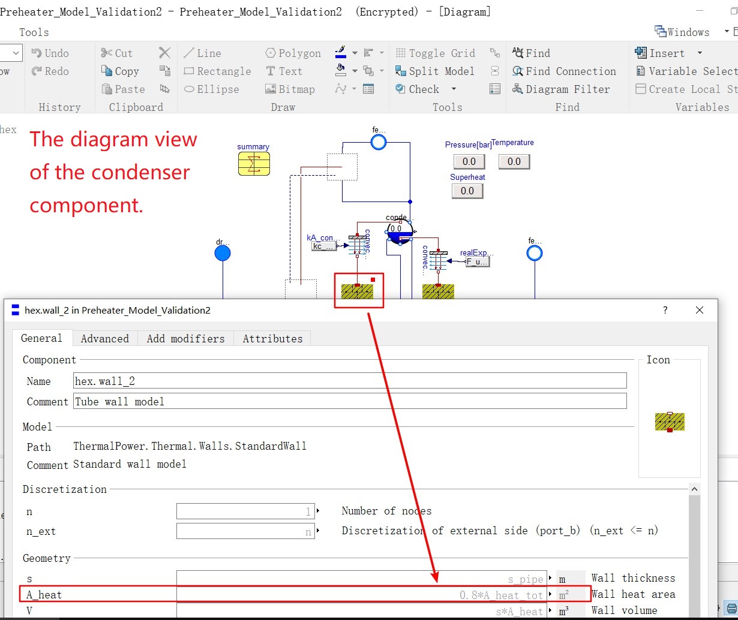Click the line color pen icon
The height and width of the screenshot is (620, 738).
[x=340, y=52]
